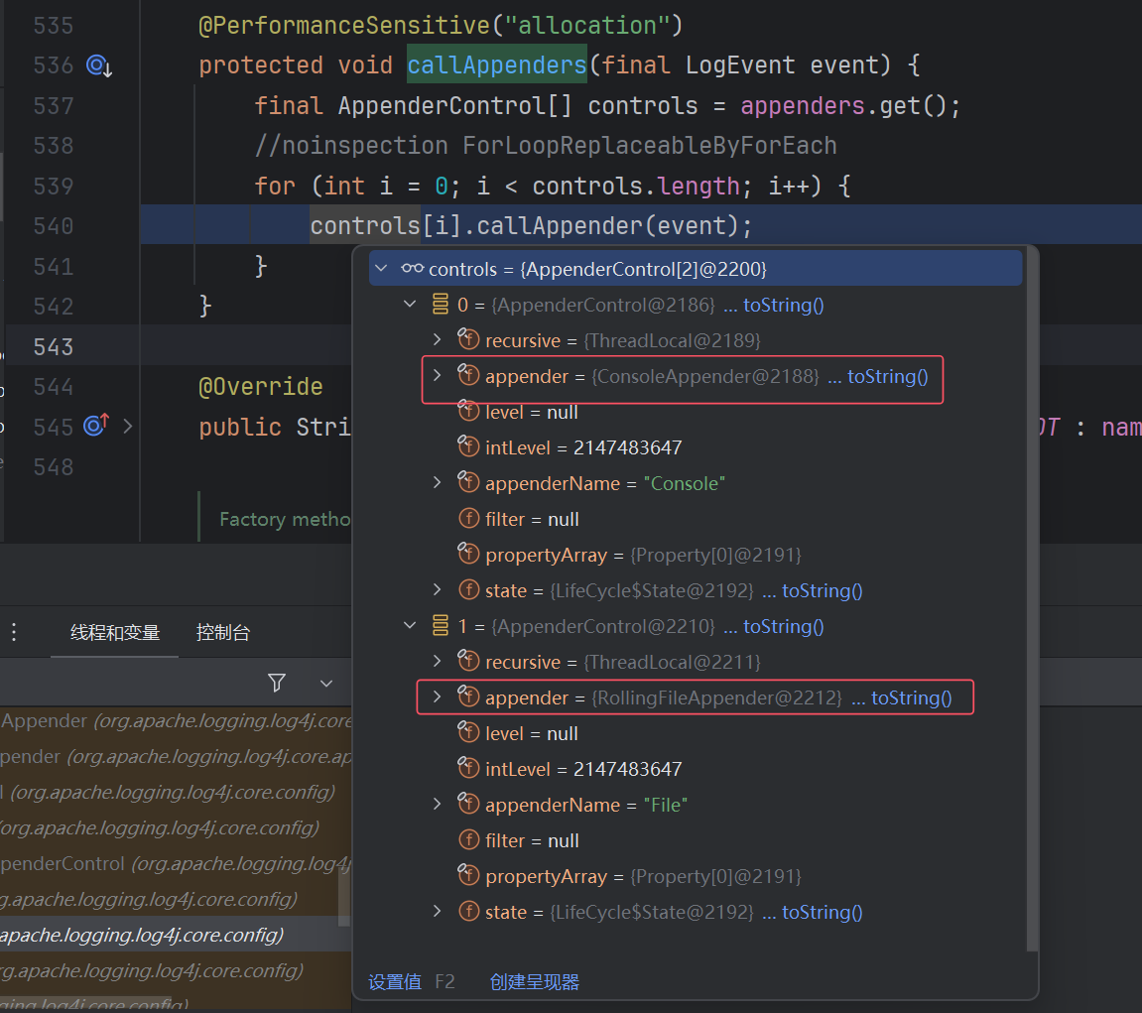Viewport: 1142px width, 1013px height.
Task: Click the glasses watch icon beside controls
Action: pyautogui.click(x=412, y=269)
